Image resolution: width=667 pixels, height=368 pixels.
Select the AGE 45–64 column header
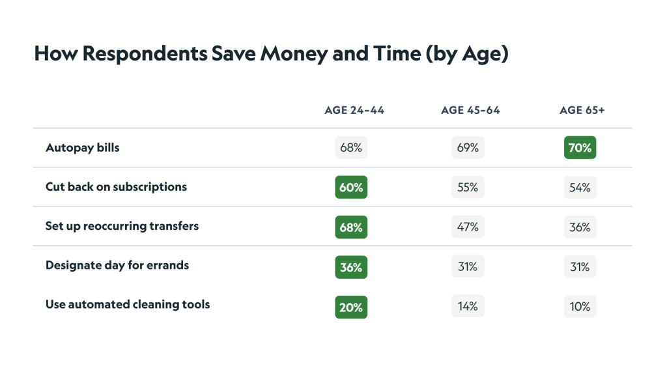click(470, 110)
